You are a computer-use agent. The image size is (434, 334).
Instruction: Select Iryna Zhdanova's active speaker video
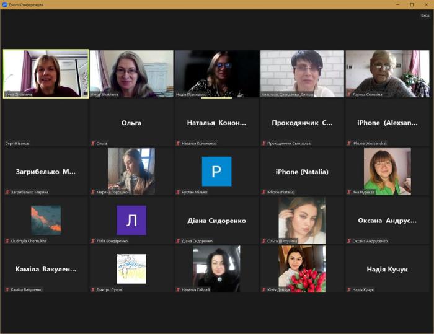46,73
